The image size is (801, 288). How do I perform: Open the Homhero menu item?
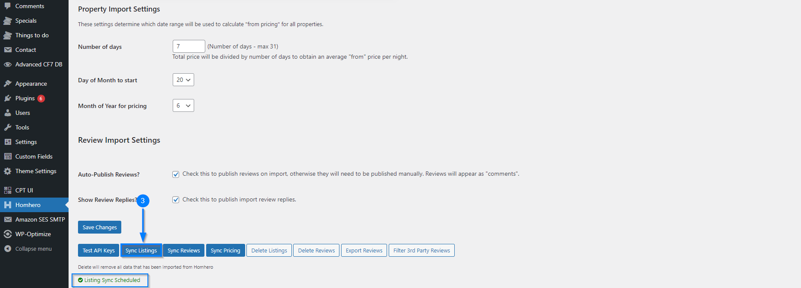point(28,205)
